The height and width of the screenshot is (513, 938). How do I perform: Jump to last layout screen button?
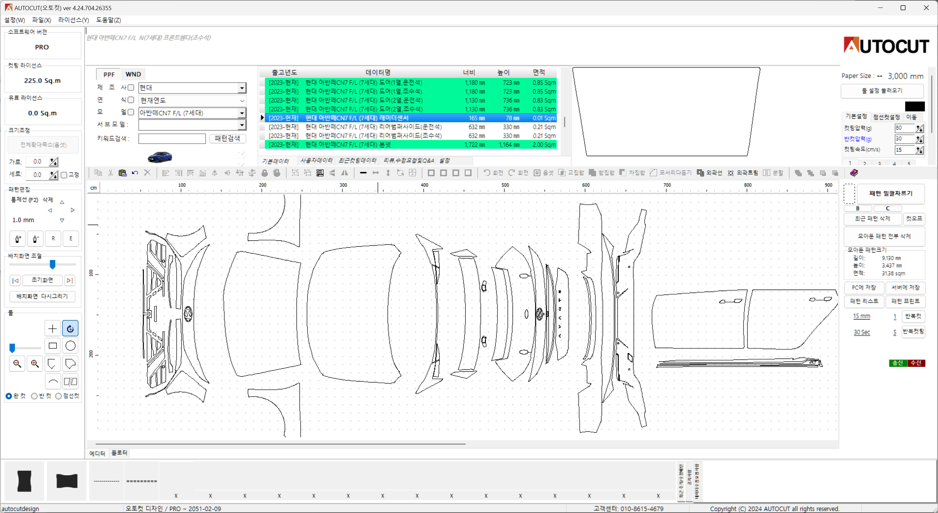(70, 280)
